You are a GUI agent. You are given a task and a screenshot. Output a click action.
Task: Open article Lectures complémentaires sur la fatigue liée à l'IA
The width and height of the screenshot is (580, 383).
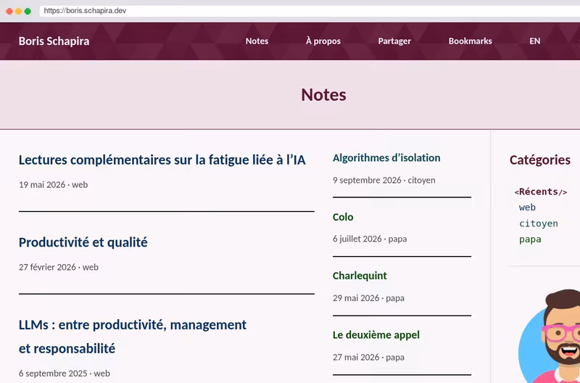pyautogui.click(x=162, y=160)
